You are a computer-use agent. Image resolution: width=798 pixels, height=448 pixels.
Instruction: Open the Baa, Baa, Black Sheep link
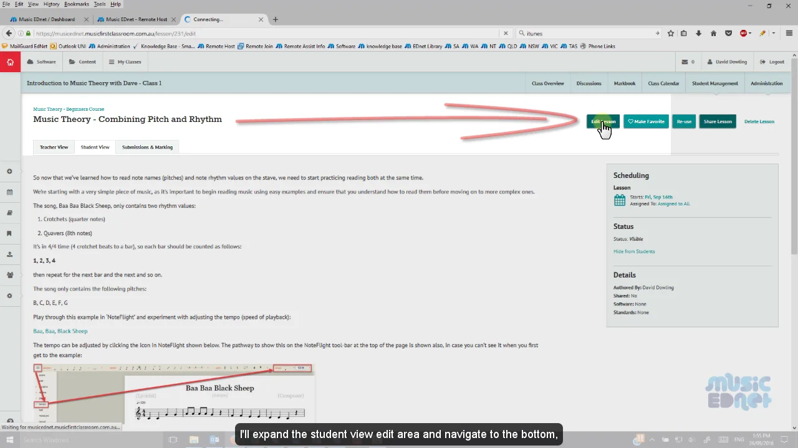[60, 331]
